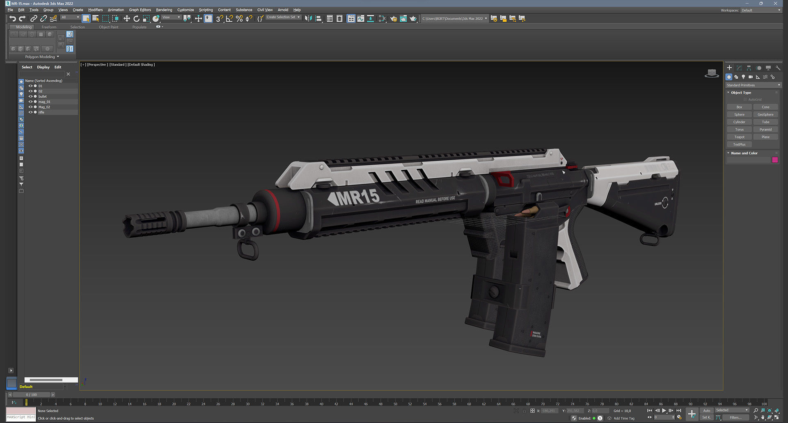Screen dimensions: 788x423
Task: Click the Mirror tool icon
Action: coord(308,18)
